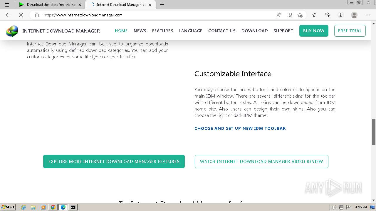
Task: Click scrollbar up arrow
Action: pyautogui.click(x=374, y=23)
